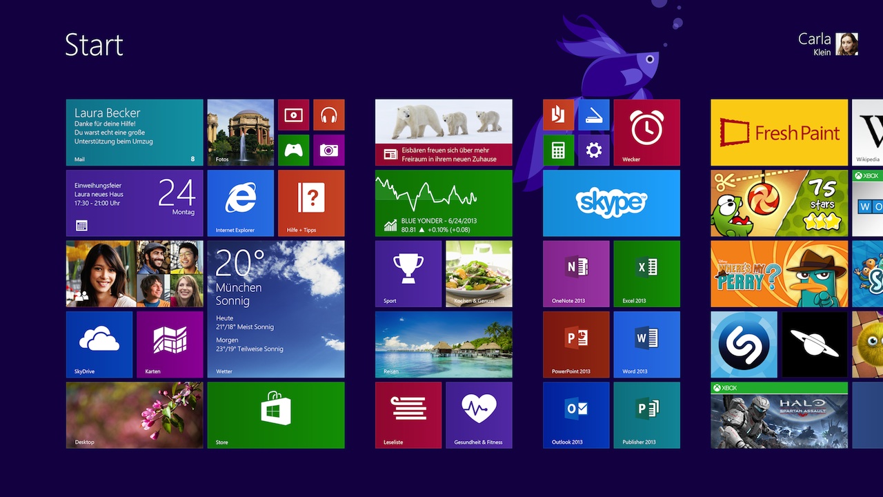Open the calendar tile showing Einweihungsfeier

pyautogui.click(x=135, y=204)
